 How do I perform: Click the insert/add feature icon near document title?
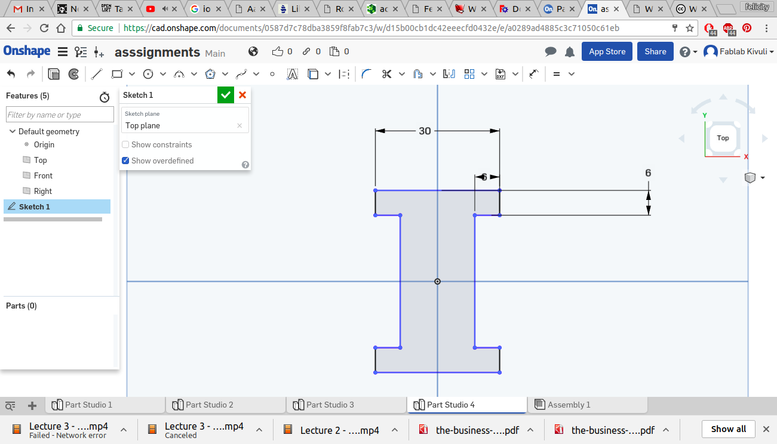click(99, 52)
